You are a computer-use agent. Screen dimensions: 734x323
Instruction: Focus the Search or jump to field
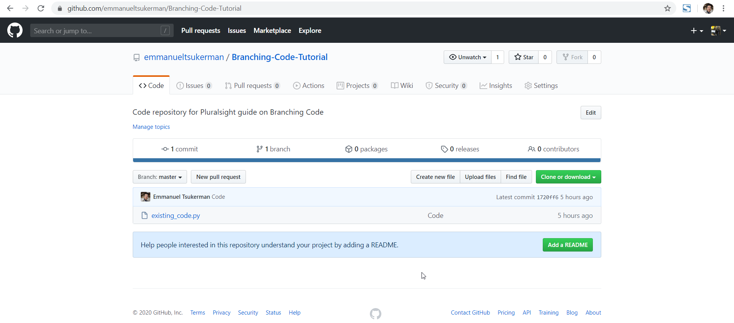pyautogui.click(x=102, y=31)
